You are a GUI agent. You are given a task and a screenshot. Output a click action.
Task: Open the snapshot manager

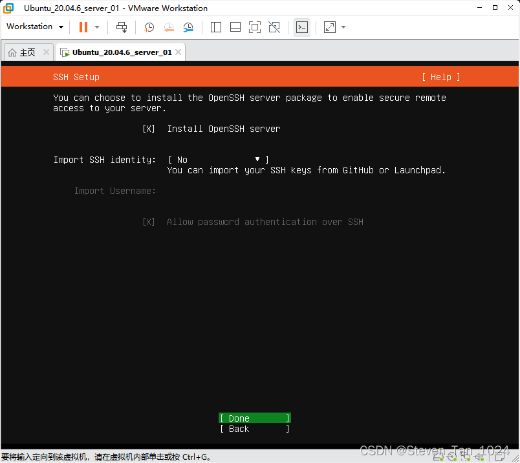188,27
